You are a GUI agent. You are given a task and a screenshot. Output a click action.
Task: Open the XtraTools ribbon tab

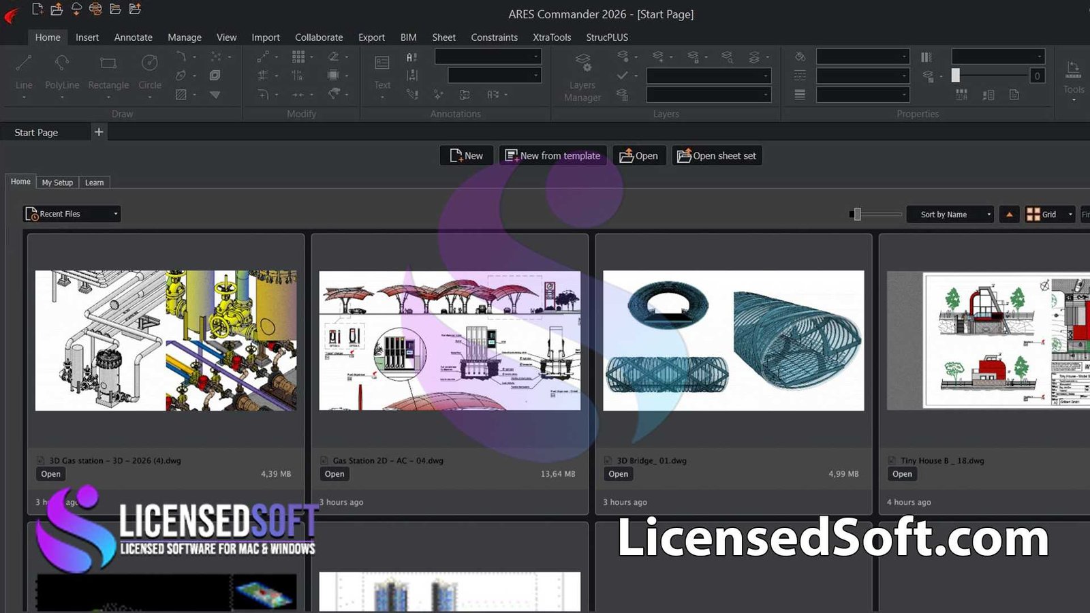(552, 37)
